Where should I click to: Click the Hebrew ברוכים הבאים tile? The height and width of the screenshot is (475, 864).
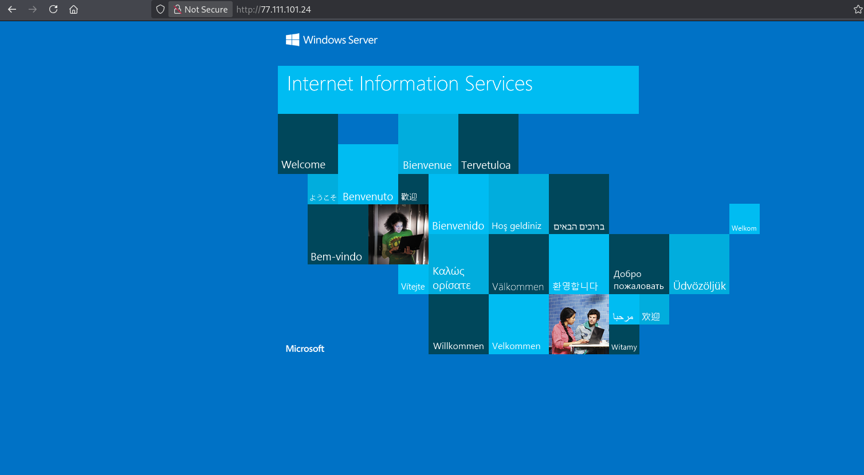[x=579, y=204]
